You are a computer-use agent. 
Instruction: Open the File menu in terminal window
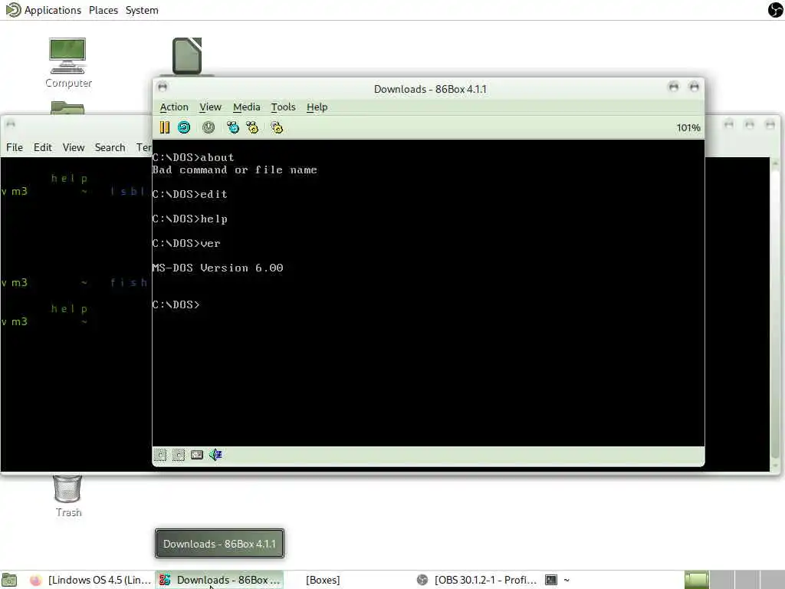point(15,147)
